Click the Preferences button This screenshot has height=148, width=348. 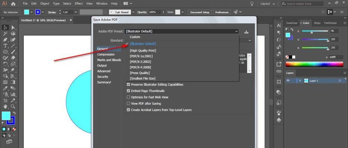point(222,12)
